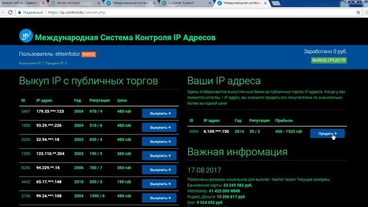The width and height of the screenshot is (368, 207).
Task: Click year 2014 in your IP row
Action: pyautogui.click(x=239, y=132)
